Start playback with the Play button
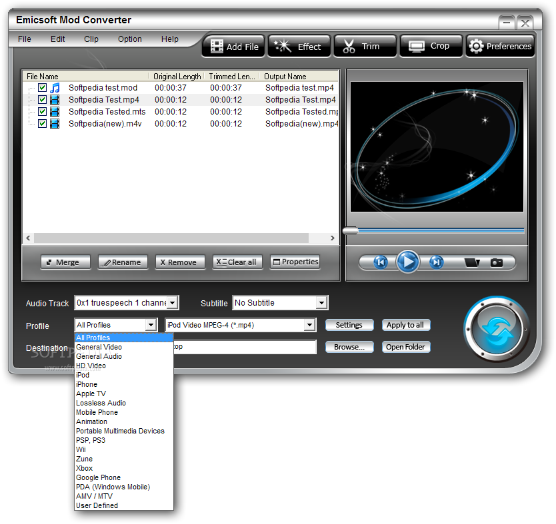Viewport: 556px width, 524px height. tap(408, 262)
